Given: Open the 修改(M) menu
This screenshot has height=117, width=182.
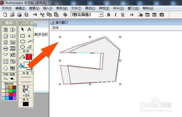Looking at the screenshot, I should point(62,8).
